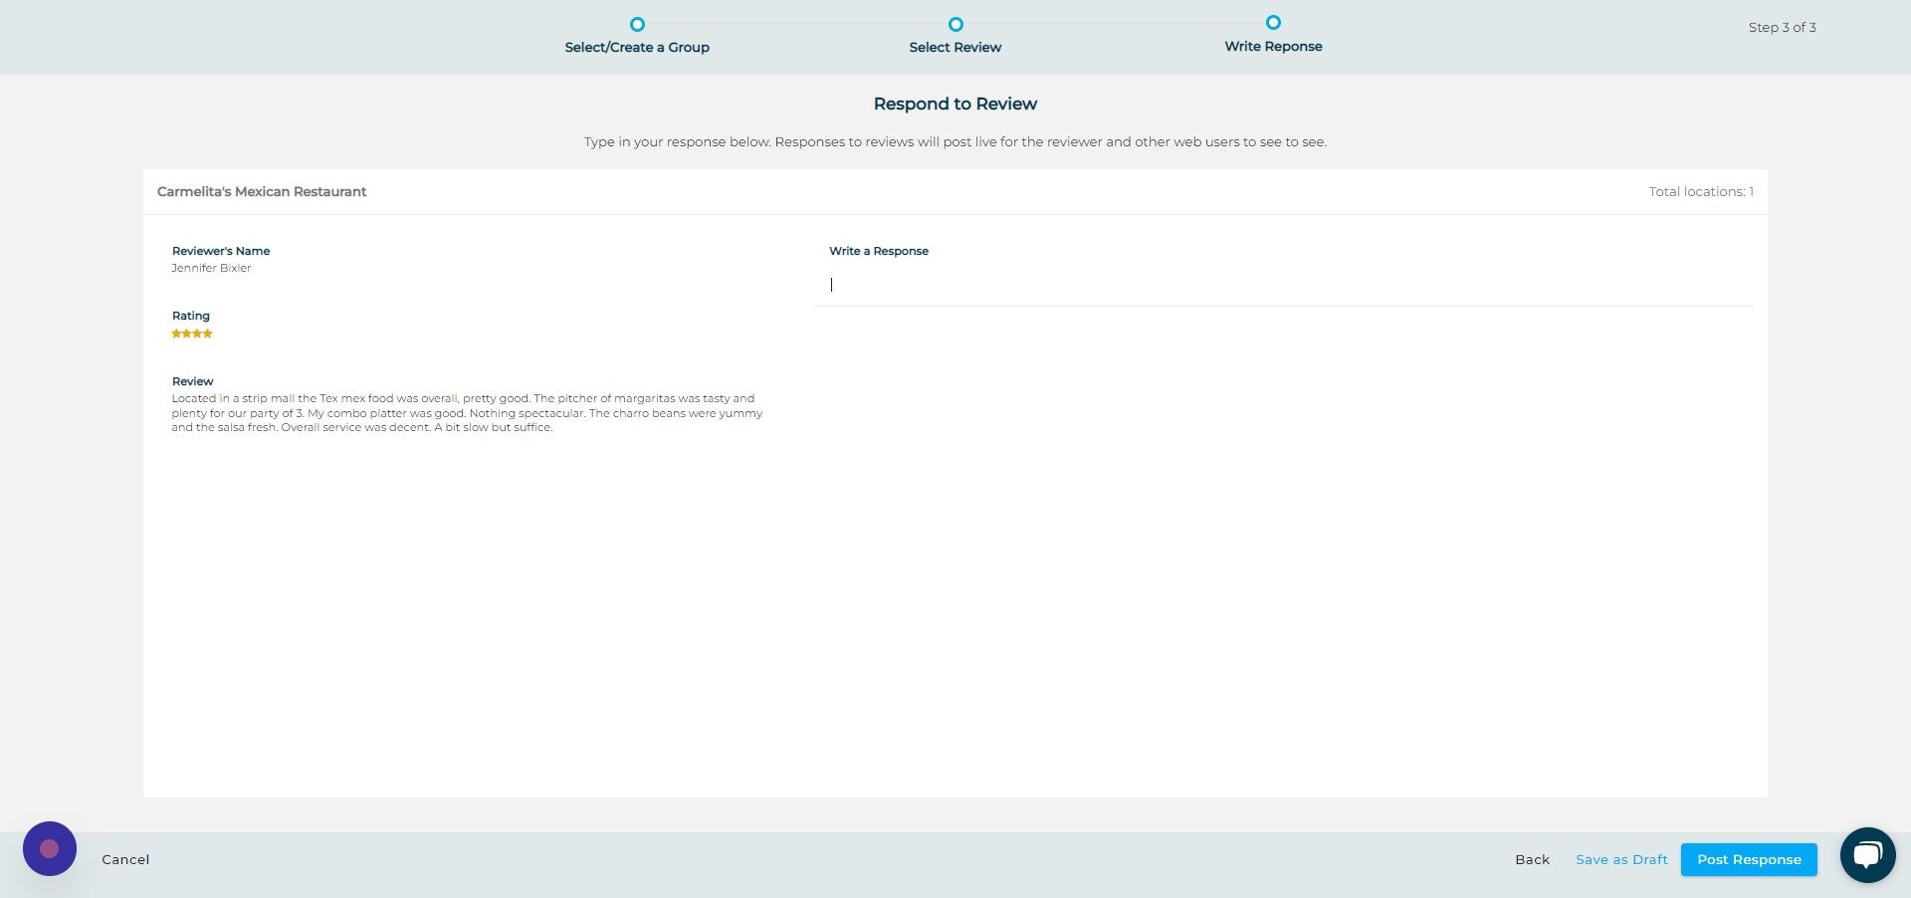
Task: Click the Select/Create a Group step circle
Action: click(637, 23)
